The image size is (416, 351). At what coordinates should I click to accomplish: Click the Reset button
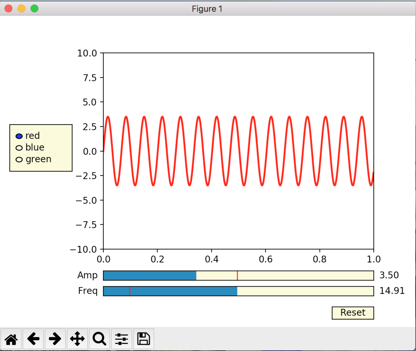click(353, 313)
